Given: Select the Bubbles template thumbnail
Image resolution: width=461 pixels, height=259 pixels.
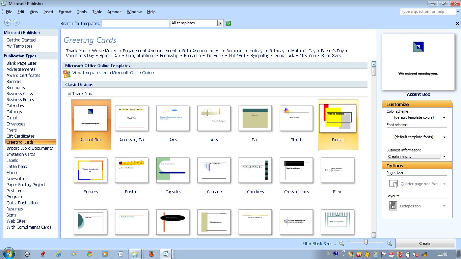Looking at the screenshot, I should (x=132, y=170).
